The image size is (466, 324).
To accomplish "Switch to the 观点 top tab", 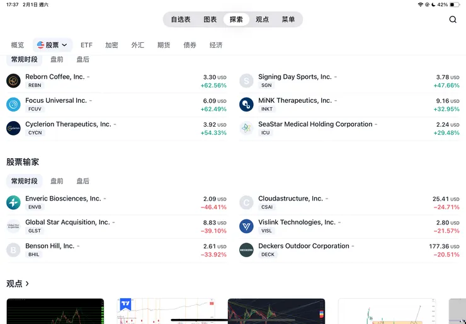I will point(262,20).
